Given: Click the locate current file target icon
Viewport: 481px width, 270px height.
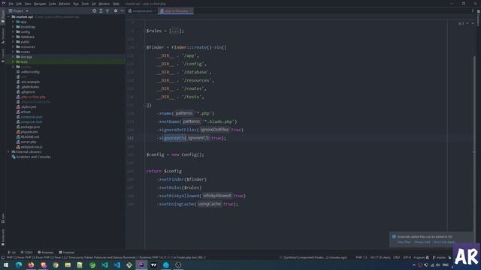Looking at the screenshot, I should tap(94, 10).
